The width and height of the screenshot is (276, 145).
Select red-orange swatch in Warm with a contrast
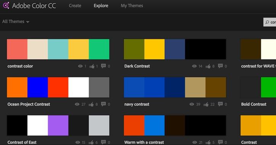click(134, 126)
